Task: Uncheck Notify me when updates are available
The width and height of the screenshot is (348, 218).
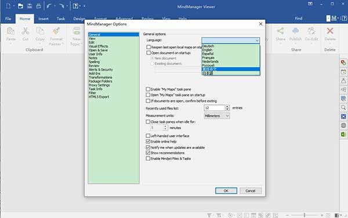Action: click(x=148, y=147)
